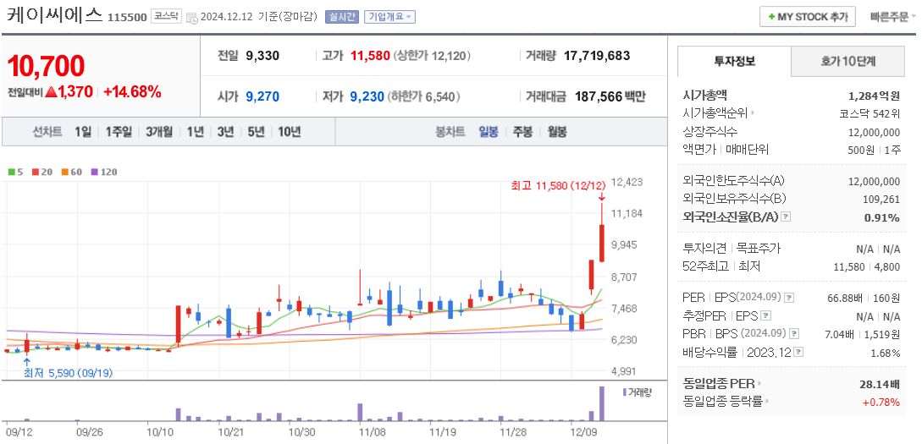This screenshot has height=444, width=922.
Task: Expand the 빠른주문 dropdown
Action: pyautogui.click(x=894, y=17)
